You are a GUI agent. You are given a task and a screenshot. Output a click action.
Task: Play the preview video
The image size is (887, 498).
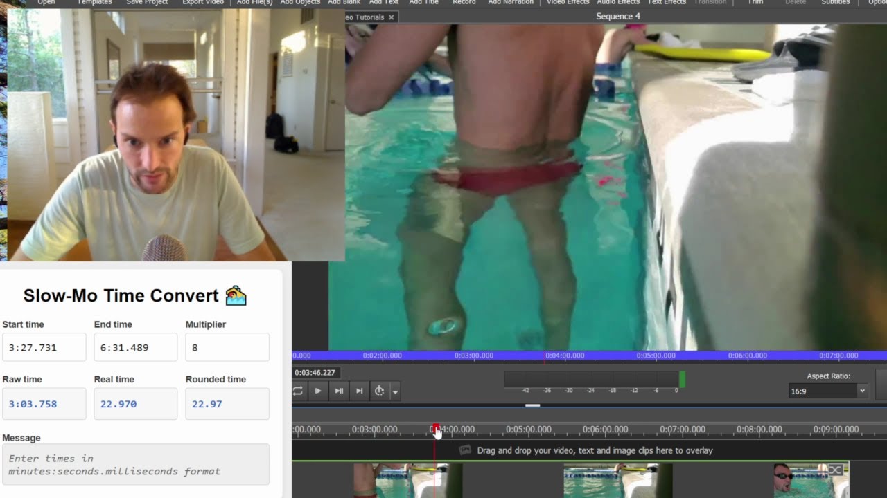tap(318, 391)
